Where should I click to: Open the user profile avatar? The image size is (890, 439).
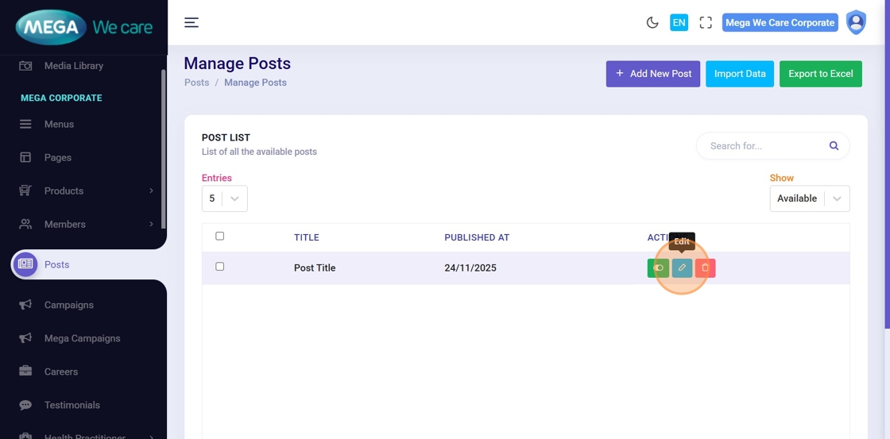pos(856,22)
